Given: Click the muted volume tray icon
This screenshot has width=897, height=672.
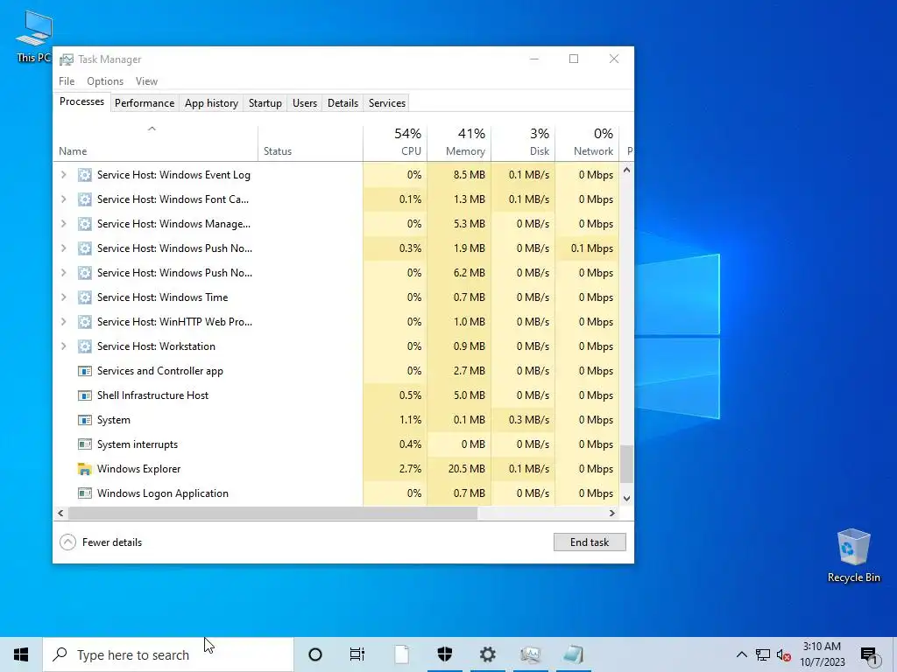Looking at the screenshot, I should click(784, 654).
